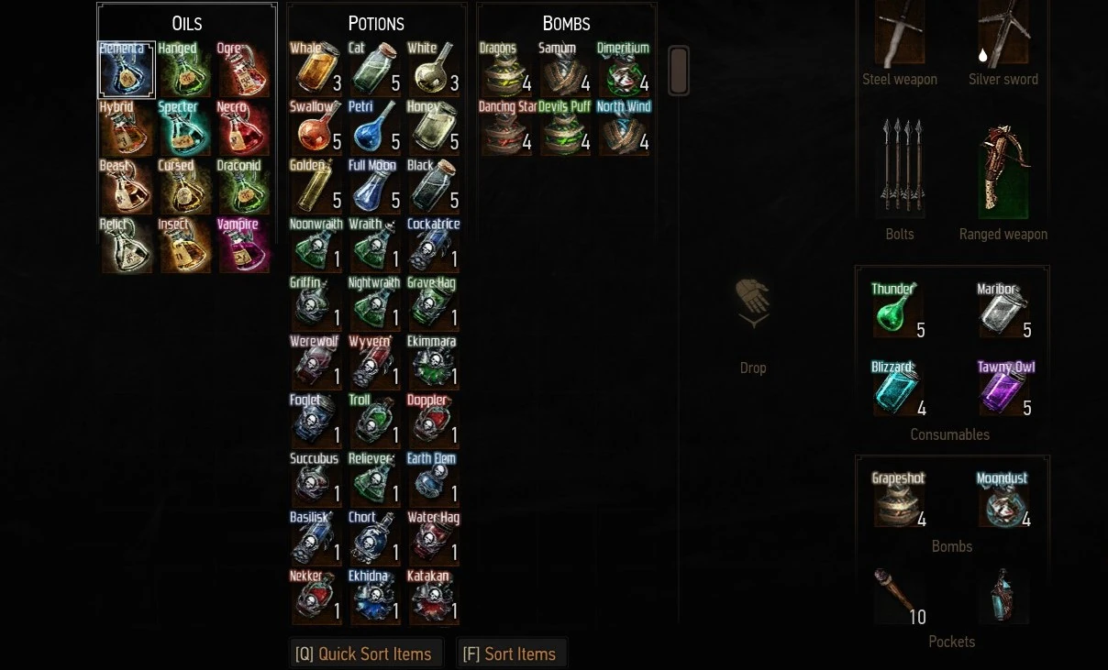This screenshot has height=670, width=1108.
Task: Select the Elementa oil
Action: pos(127,70)
